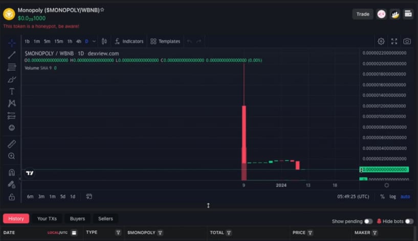This screenshot has height=241, width=418.
Task: Open the go to date calendar icon
Action: coord(89,197)
